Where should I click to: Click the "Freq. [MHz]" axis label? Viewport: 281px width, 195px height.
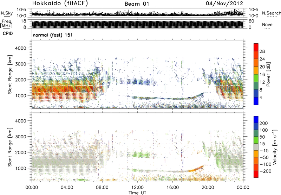(x=7, y=24)
